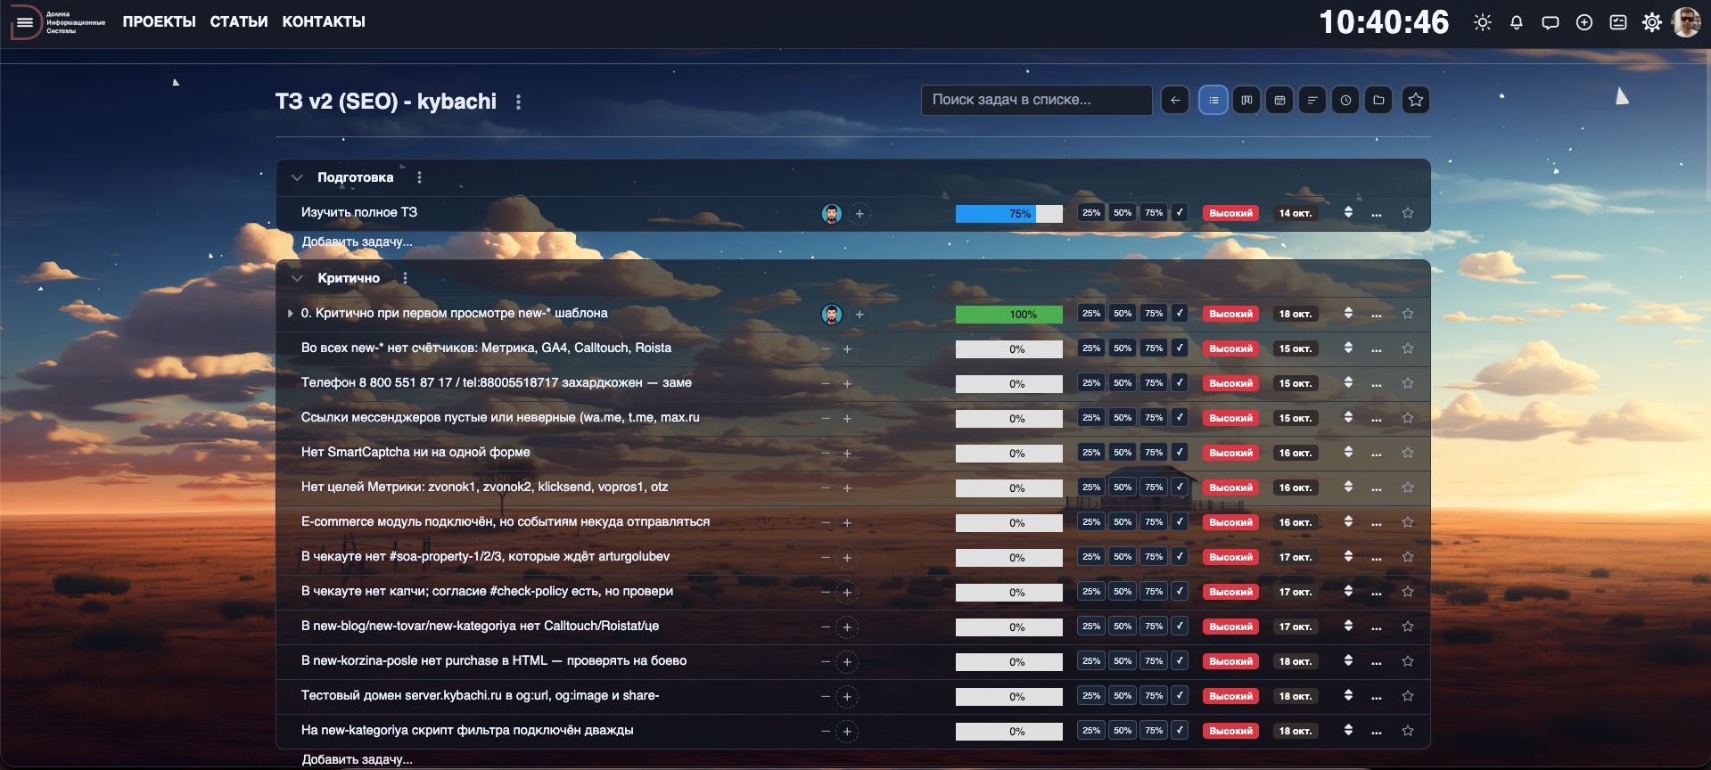Open notifications bell in header
The height and width of the screenshot is (770, 1711).
[x=1516, y=22]
